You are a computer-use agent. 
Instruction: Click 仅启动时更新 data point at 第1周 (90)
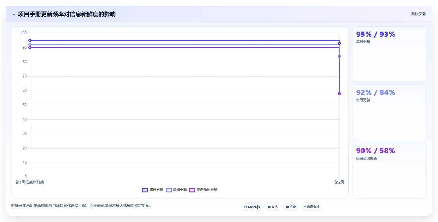tap(30, 48)
